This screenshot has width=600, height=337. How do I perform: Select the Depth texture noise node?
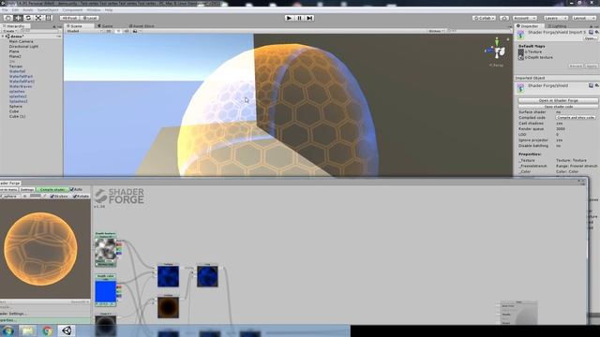pos(106,250)
